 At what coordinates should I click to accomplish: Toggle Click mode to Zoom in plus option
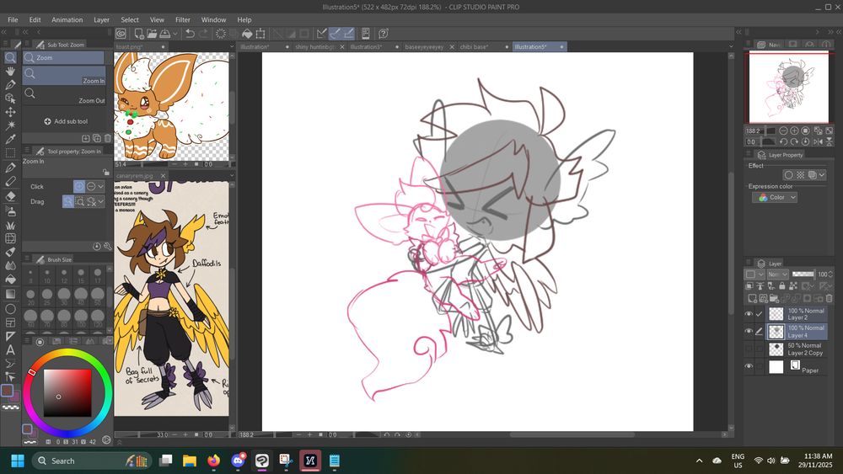(x=79, y=186)
